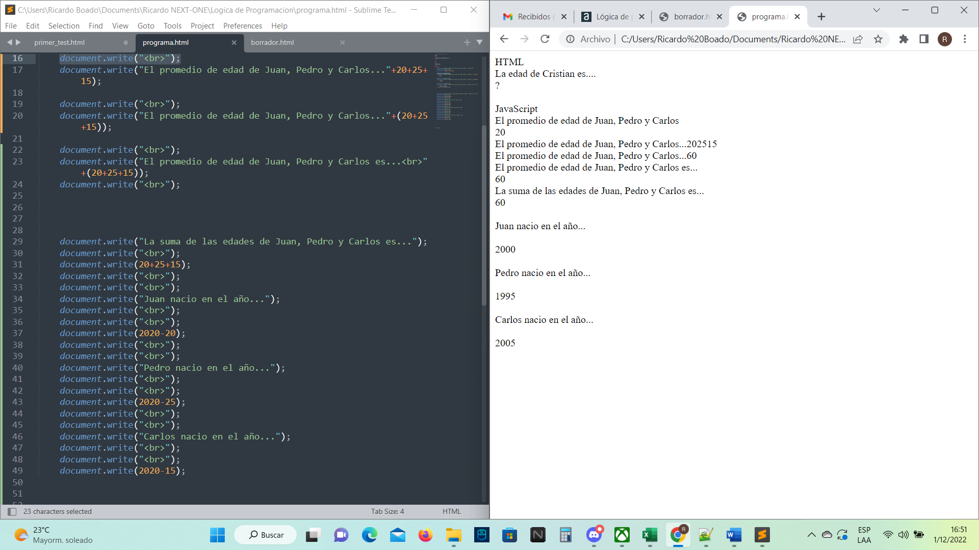Open Microsoft Edge from taskbar
Image resolution: width=979 pixels, height=550 pixels.
[369, 535]
